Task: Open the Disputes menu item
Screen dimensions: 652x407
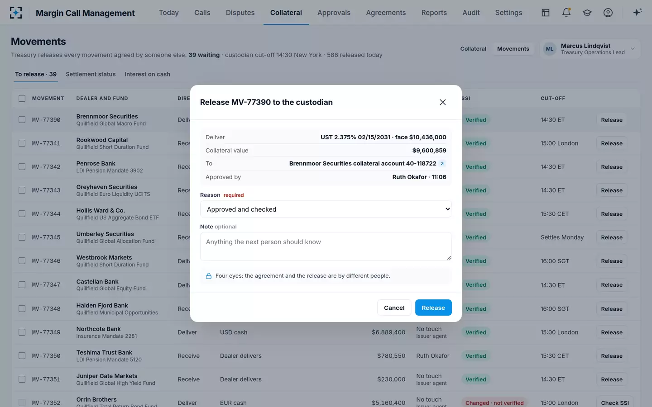Action: coord(240,13)
